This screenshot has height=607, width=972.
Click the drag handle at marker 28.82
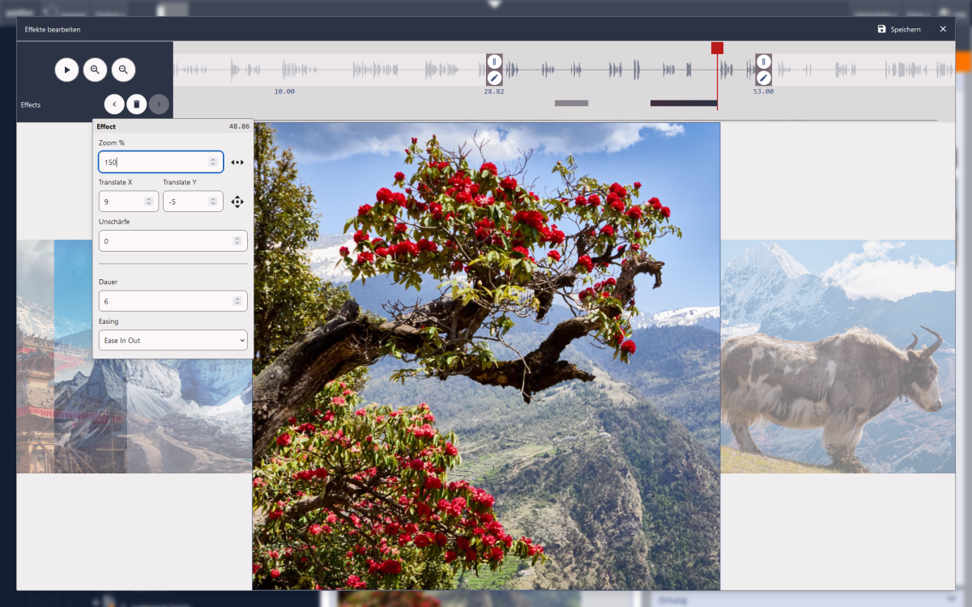click(494, 62)
